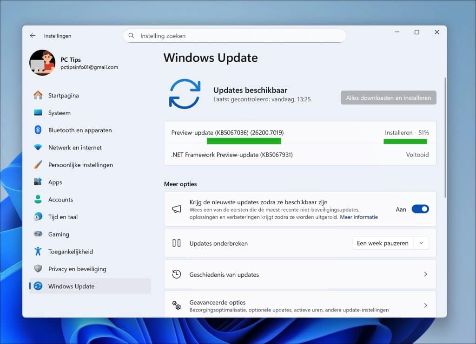The width and height of the screenshot is (476, 344).
Task: Click the Toegankelijkheid accessibility icon
Action: pyautogui.click(x=38, y=252)
